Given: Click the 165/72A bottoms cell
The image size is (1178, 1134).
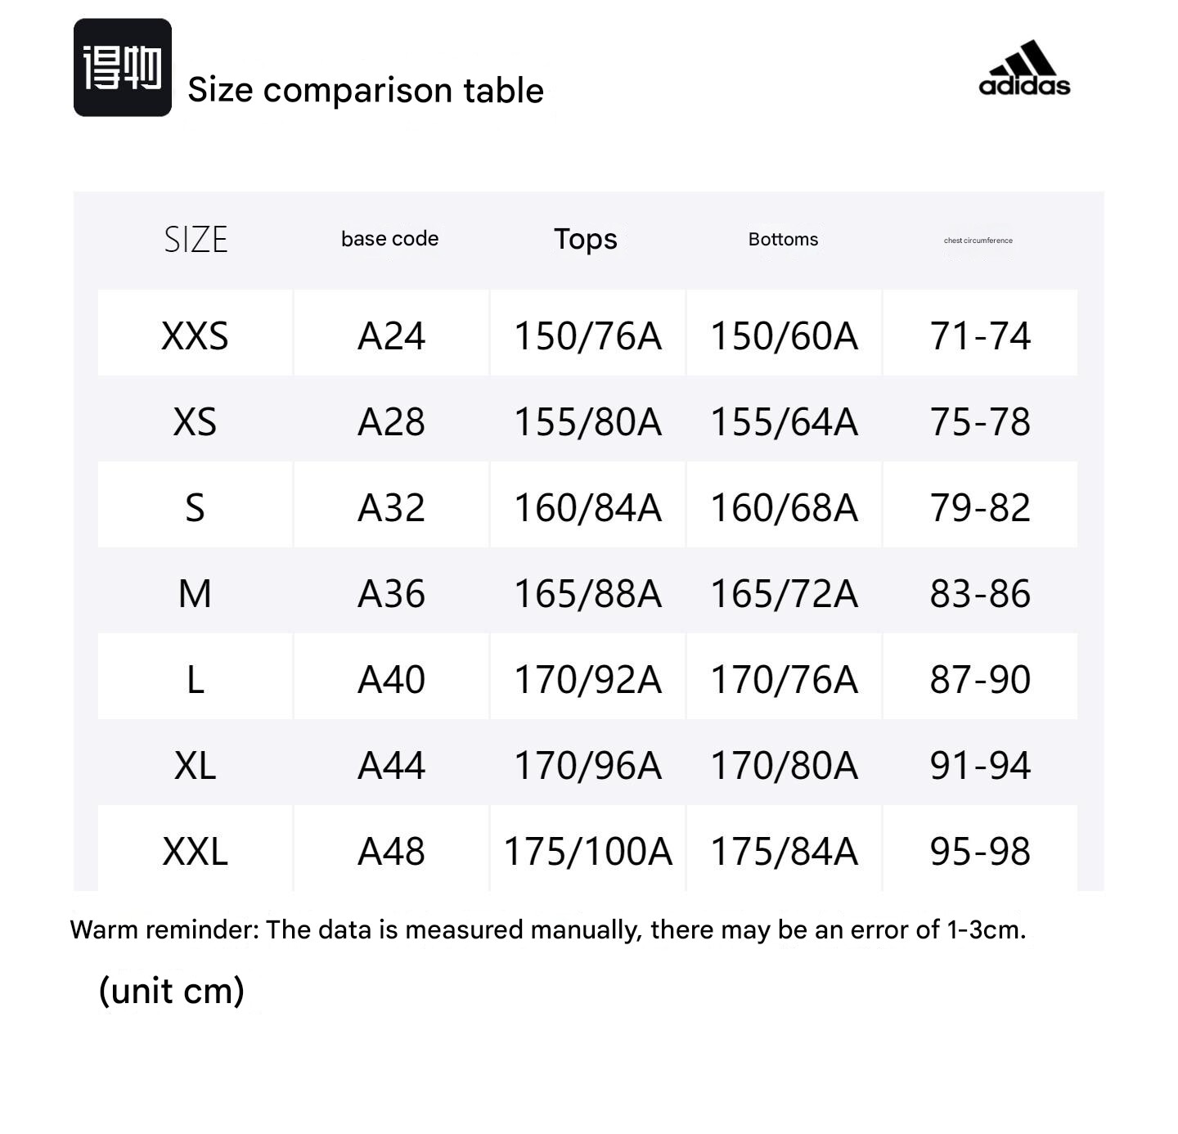Looking at the screenshot, I should click(784, 594).
